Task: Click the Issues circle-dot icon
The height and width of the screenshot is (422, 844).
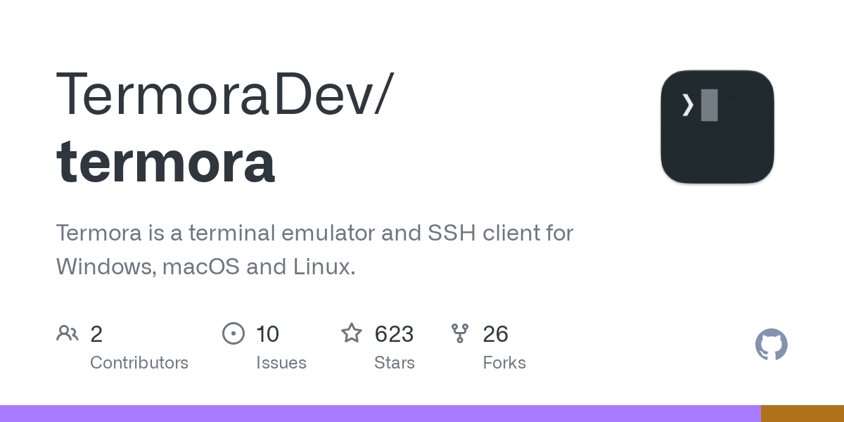Action: [x=234, y=333]
